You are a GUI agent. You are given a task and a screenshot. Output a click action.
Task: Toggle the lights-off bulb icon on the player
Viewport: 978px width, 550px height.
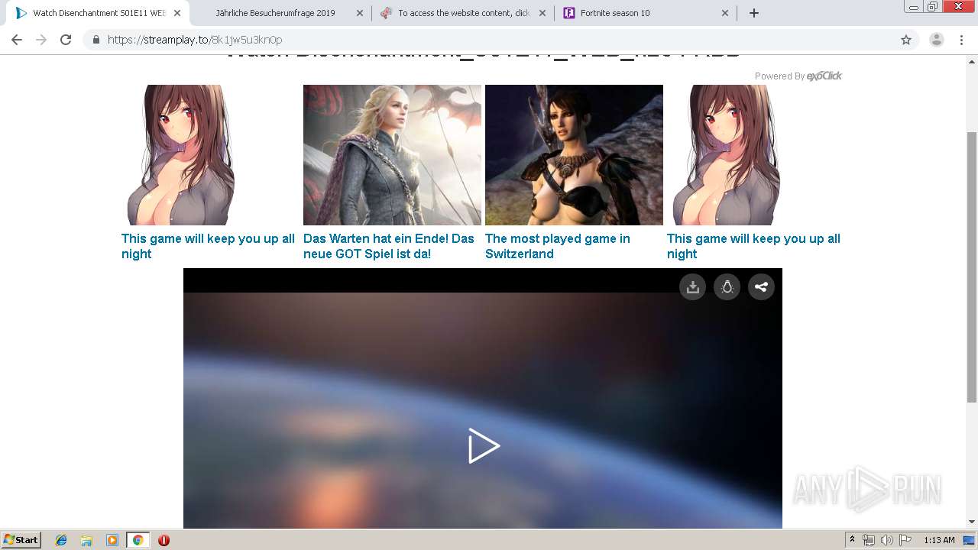pyautogui.click(x=727, y=287)
